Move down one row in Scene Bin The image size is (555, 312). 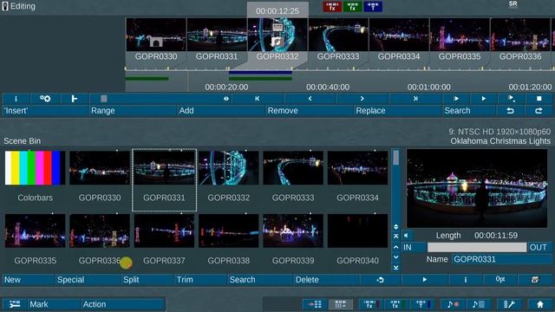(395, 257)
